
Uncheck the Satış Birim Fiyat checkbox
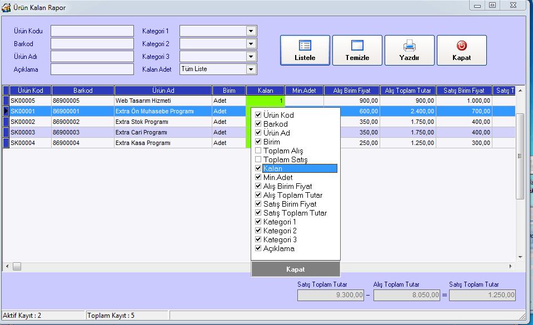(x=258, y=204)
